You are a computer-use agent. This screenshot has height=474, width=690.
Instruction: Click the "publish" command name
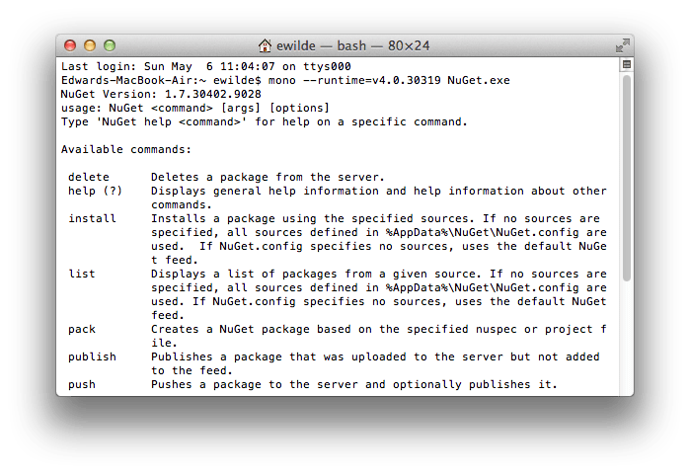pos(92,356)
